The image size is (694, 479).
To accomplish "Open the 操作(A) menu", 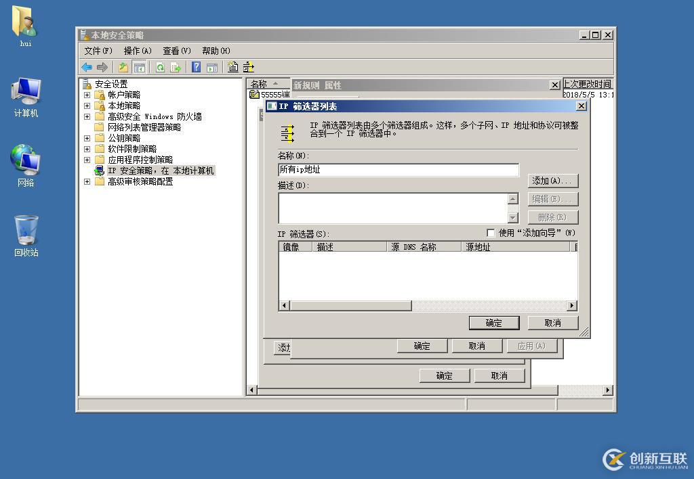I will coord(138,51).
